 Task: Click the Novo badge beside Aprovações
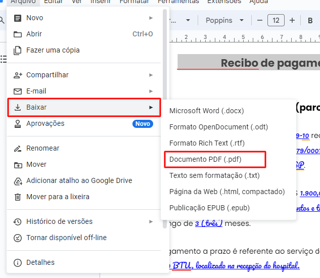click(143, 124)
